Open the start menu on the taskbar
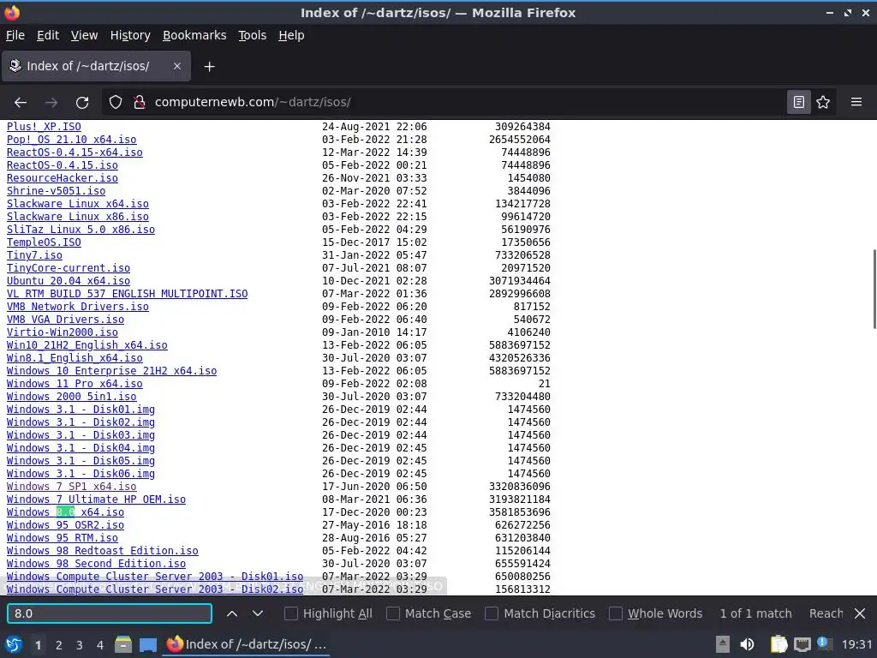877x658 pixels. (14, 644)
